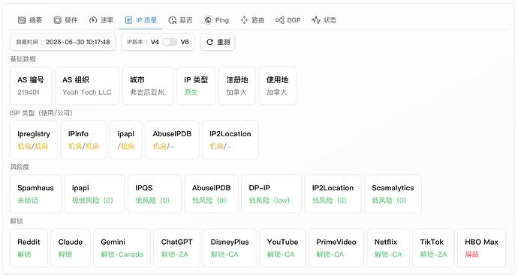
Task: Click the AS 组织 Yeah Tech LLC card
Action: [87, 86]
